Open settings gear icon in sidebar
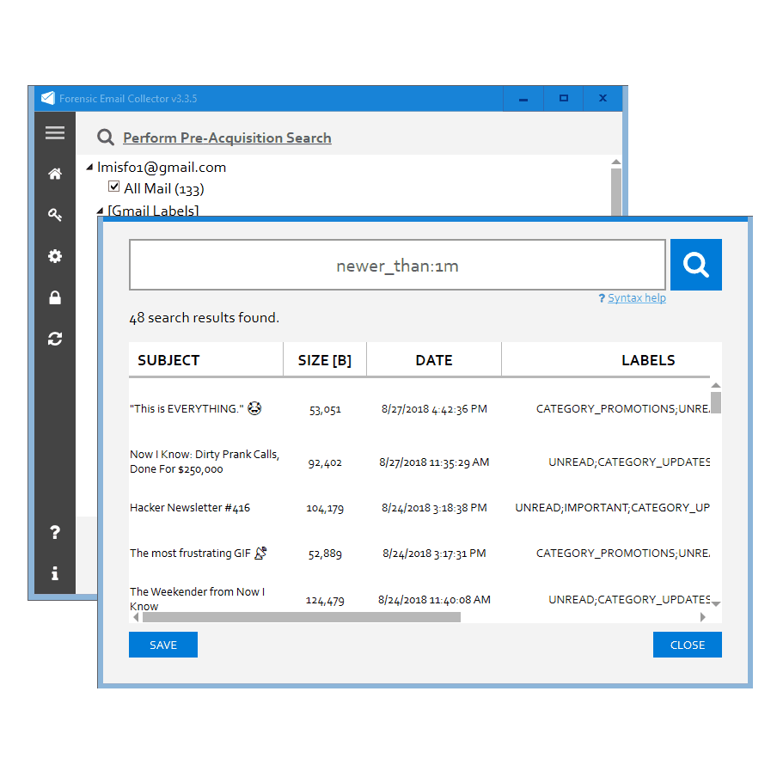This screenshot has height=777, width=777. [55, 256]
